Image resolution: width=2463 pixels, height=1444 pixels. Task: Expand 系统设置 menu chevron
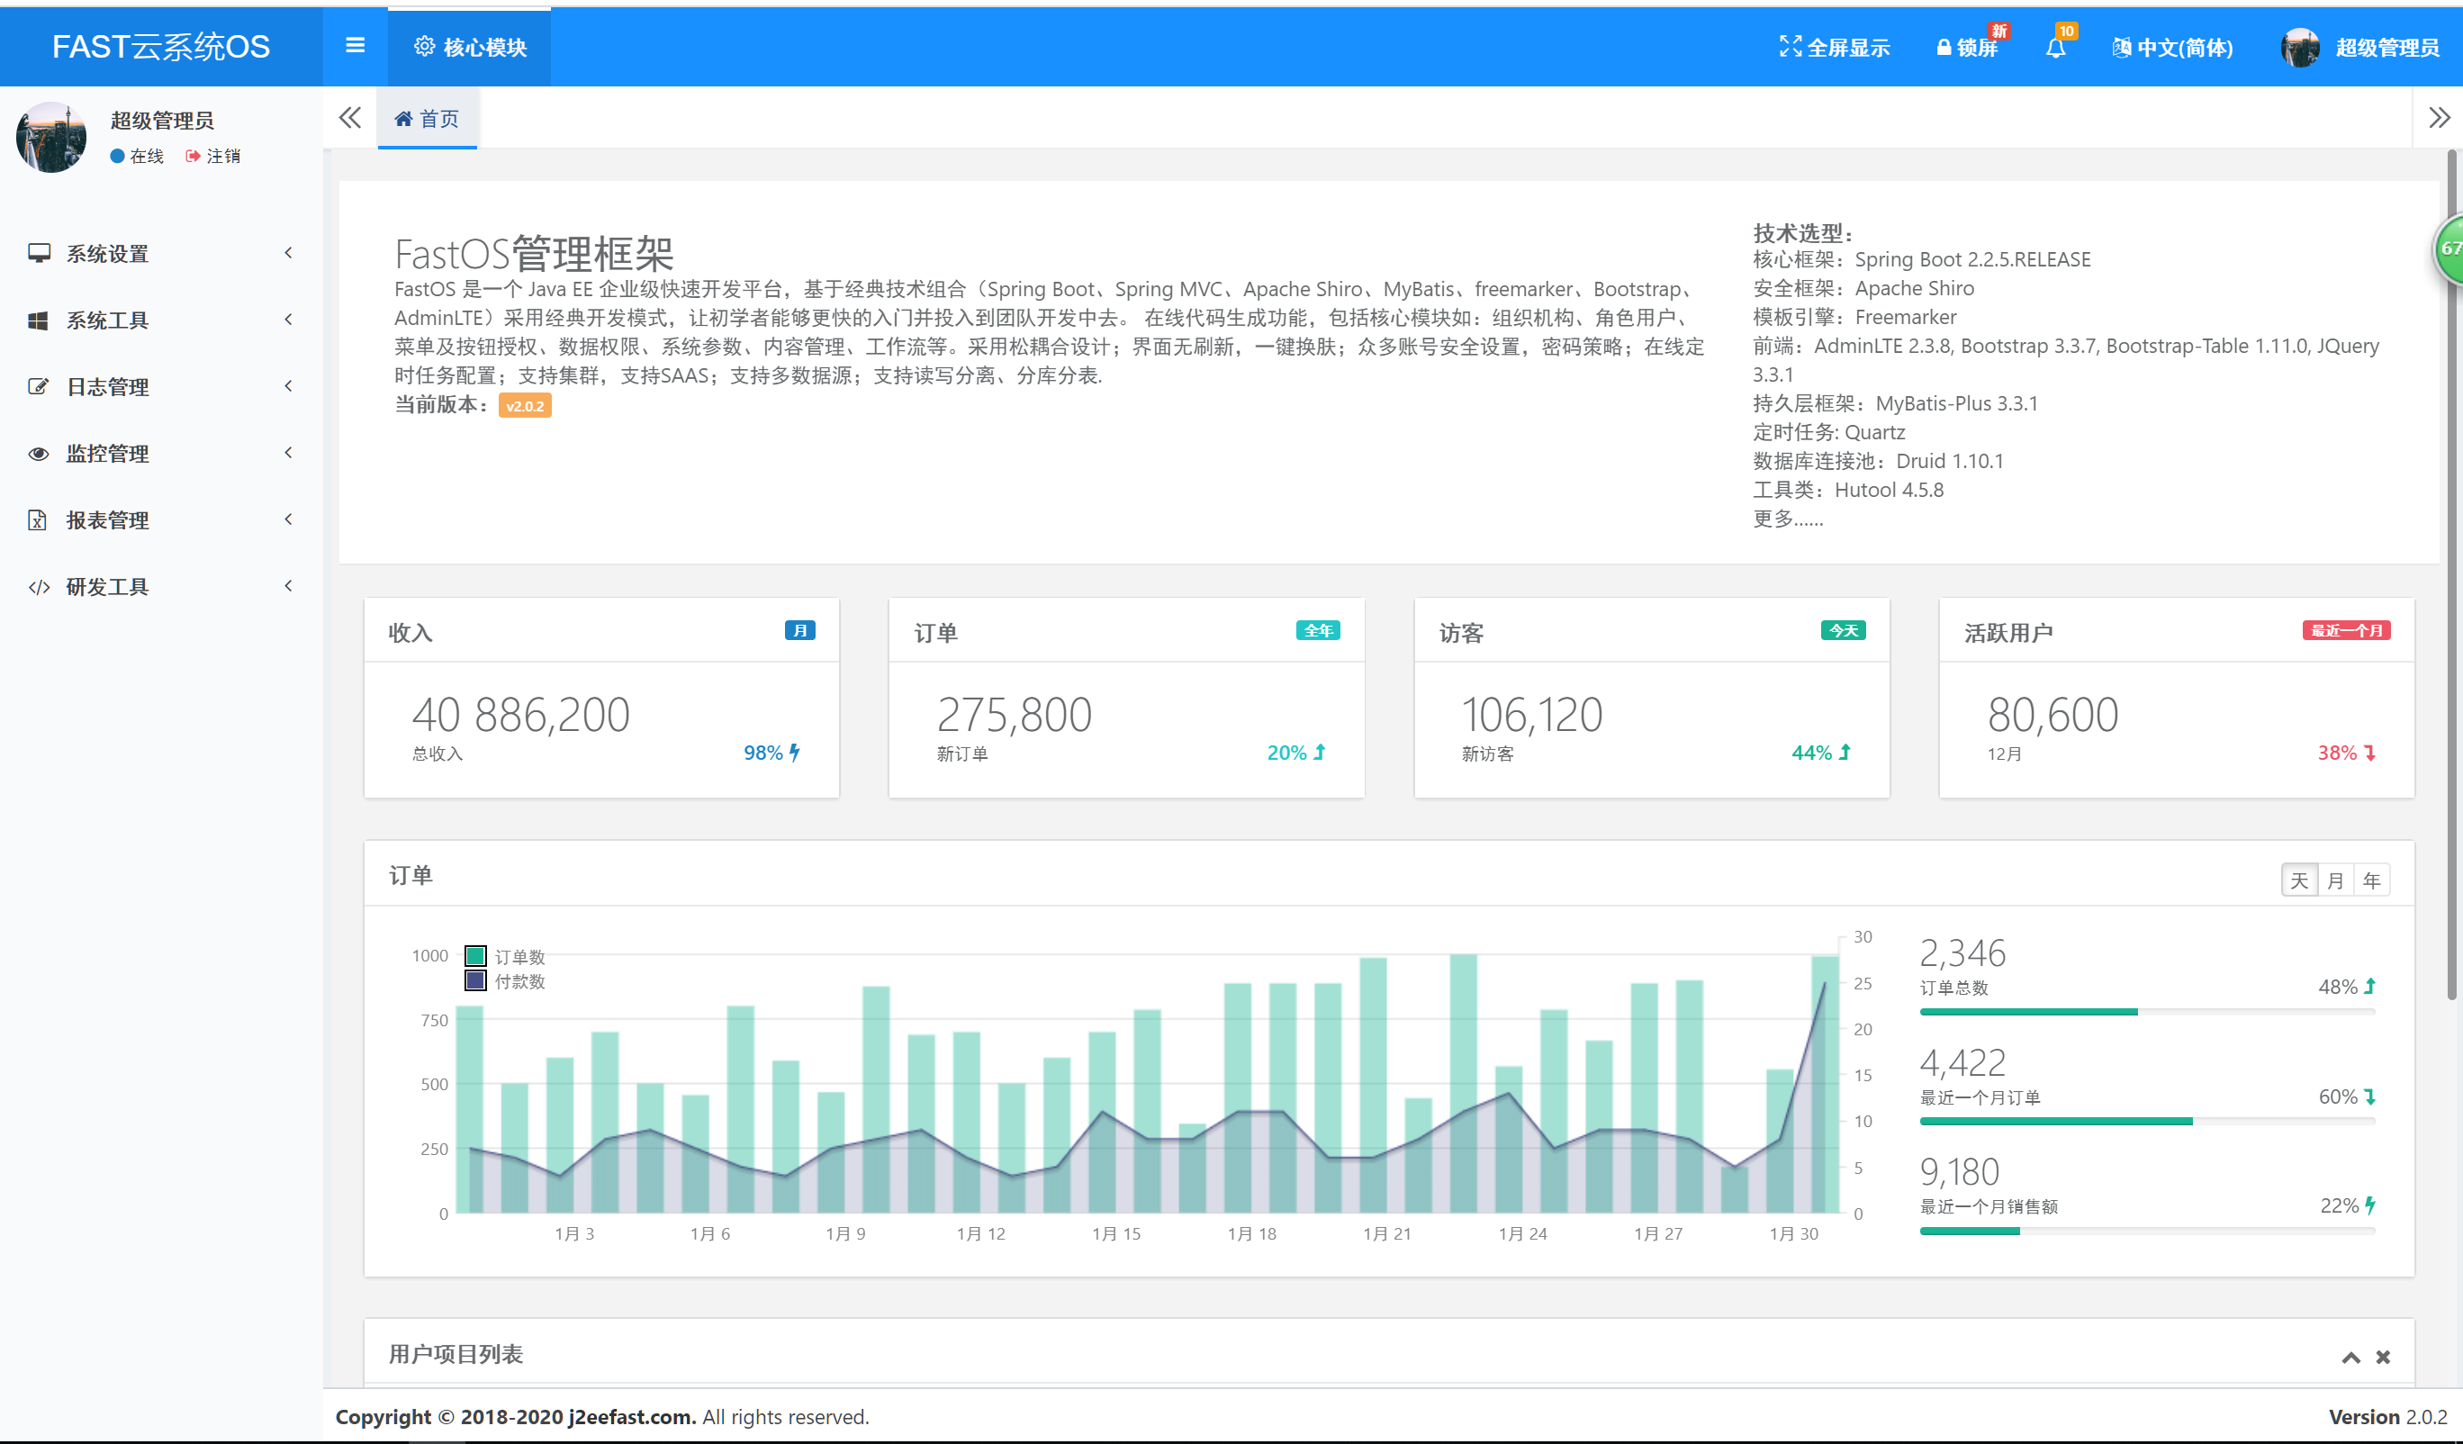pyautogui.click(x=288, y=253)
